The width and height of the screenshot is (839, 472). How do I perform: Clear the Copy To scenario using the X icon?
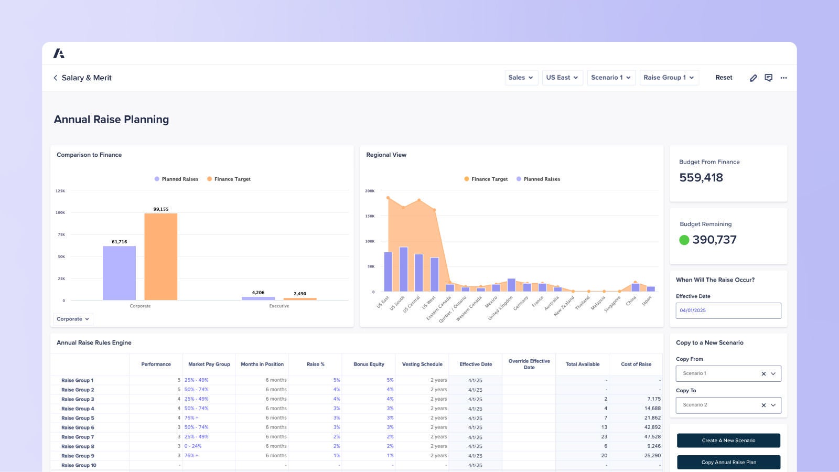point(763,405)
